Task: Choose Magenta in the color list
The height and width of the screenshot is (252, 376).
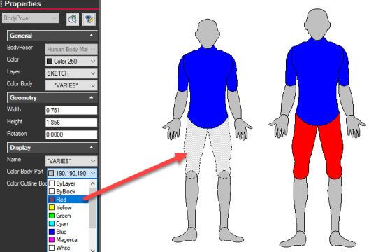Action: 68,239
